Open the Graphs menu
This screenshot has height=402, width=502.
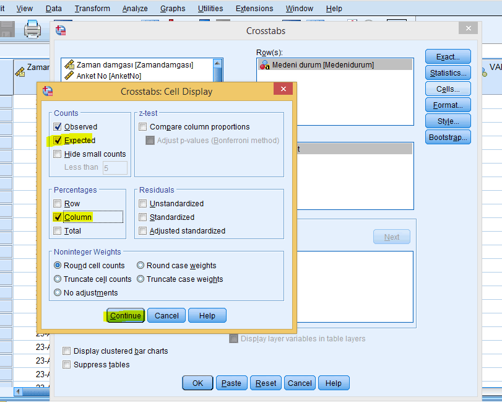pyautogui.click(x=173, y=9)
